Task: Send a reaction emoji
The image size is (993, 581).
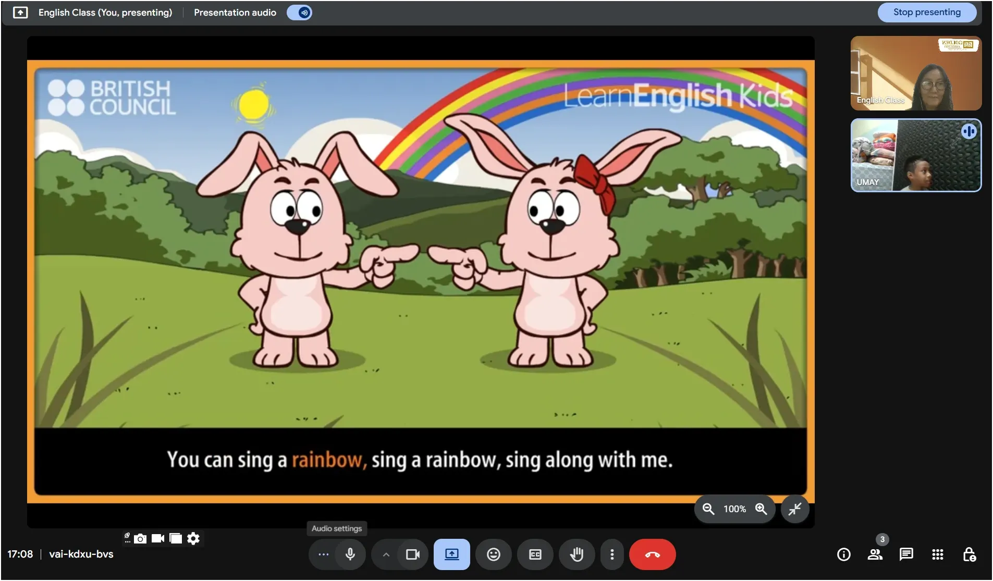Action: (493, 554)
